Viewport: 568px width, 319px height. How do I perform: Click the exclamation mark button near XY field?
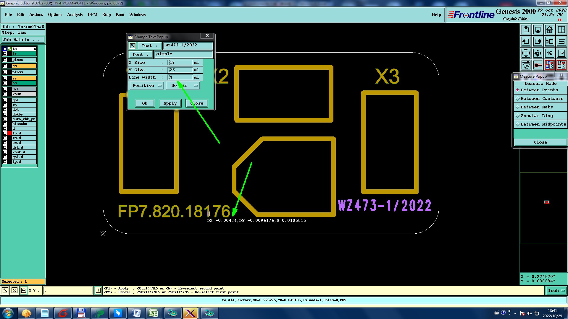coord(98,290)
